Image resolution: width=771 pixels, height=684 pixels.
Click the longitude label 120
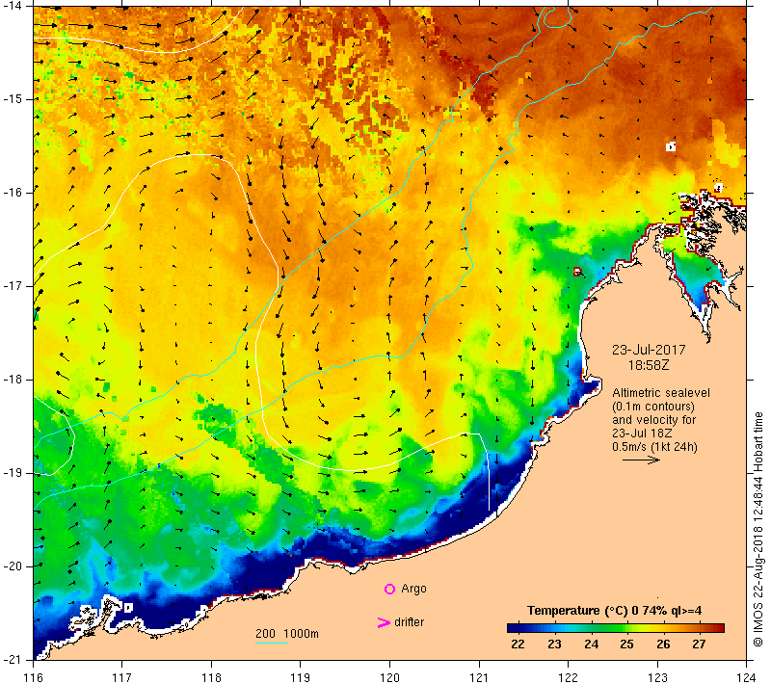(x=389, y=677)
